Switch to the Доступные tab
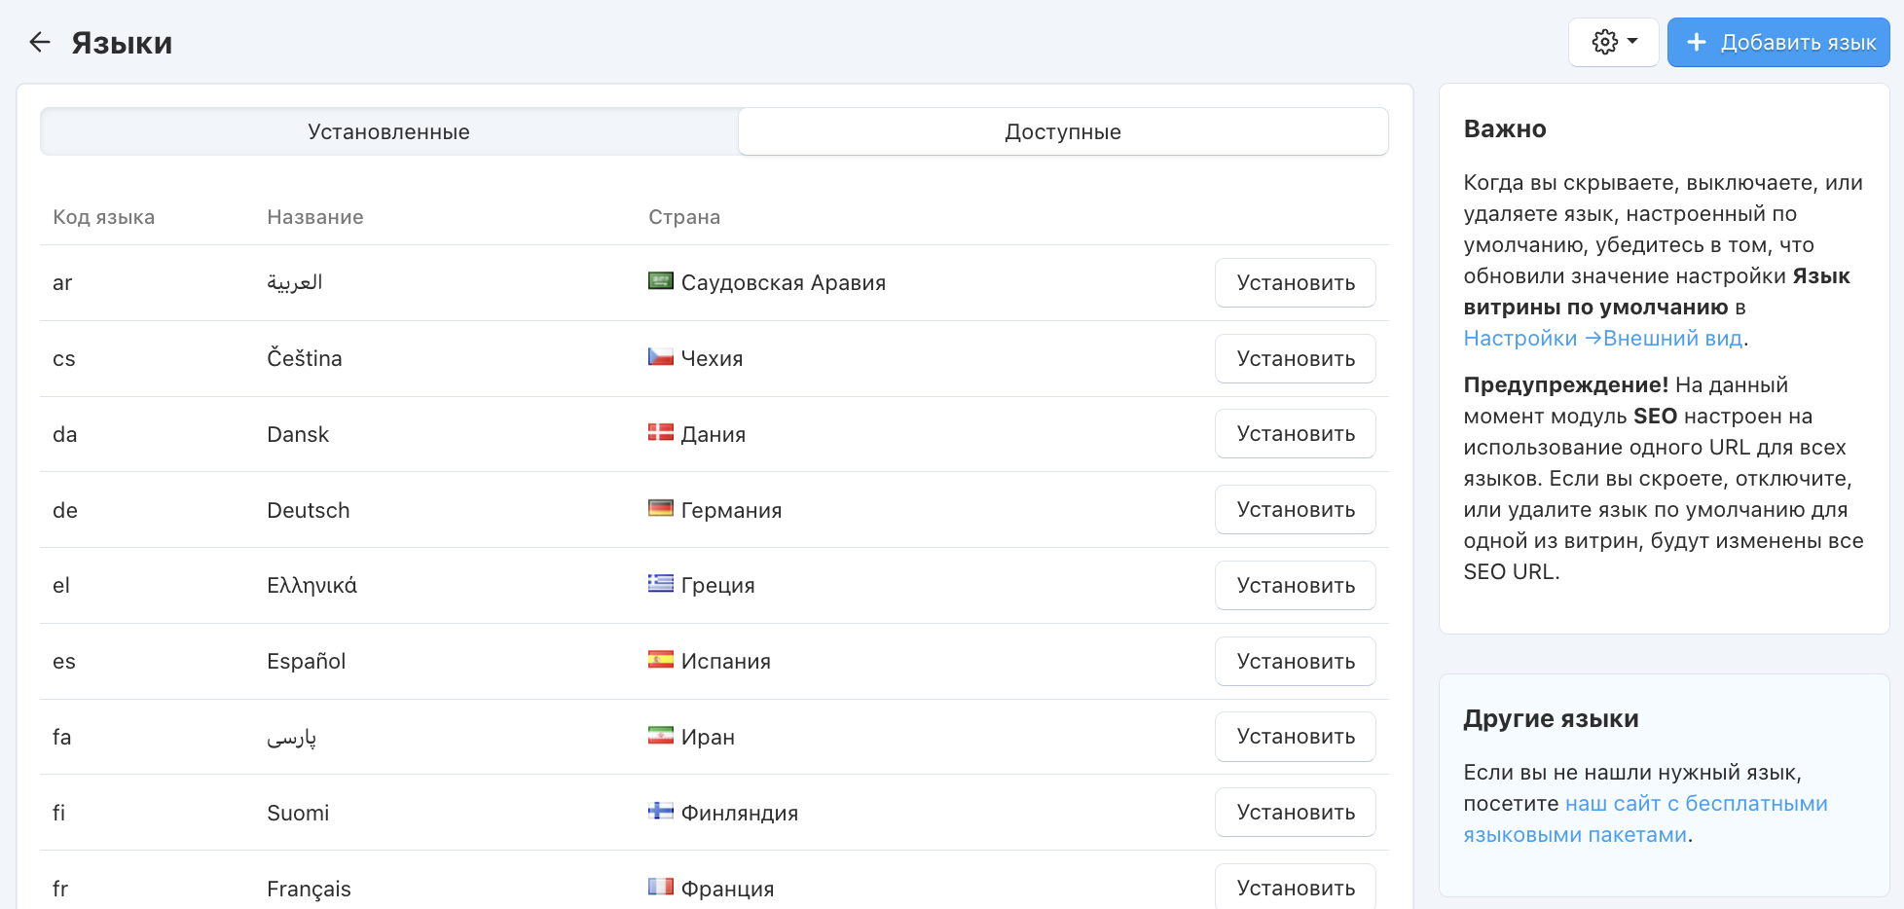Screen dimensions: 1904x909 coord(1062,131)
